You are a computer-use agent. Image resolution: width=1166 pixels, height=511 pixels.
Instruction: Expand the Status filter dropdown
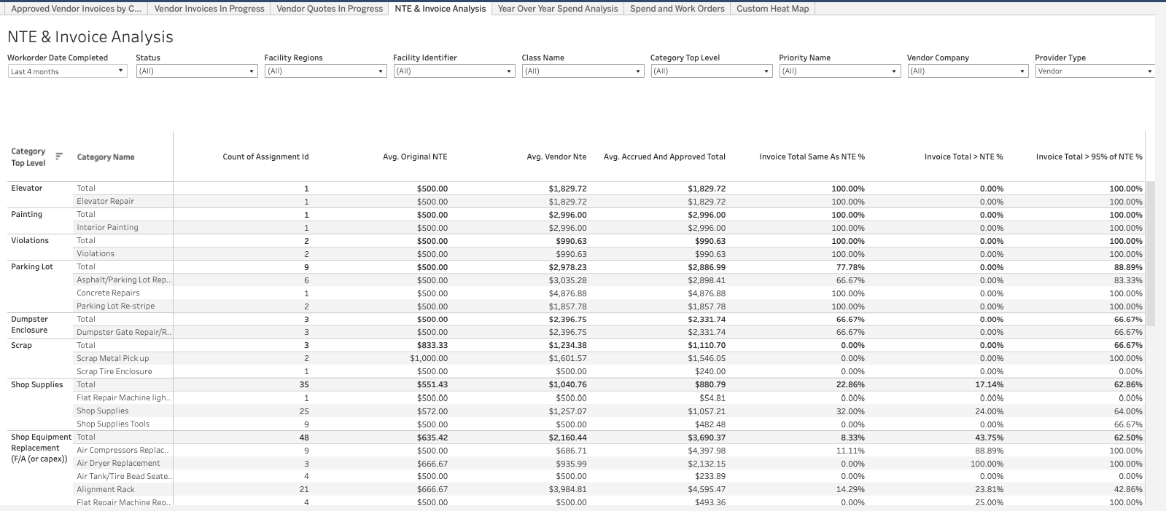pyautogui.click(x=196, y=71)
